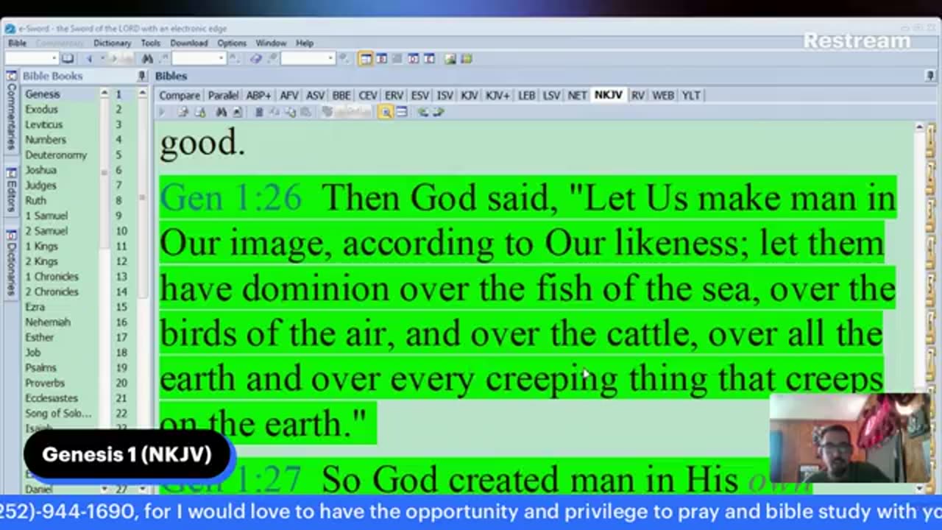The height and width of the screenshot is (530, 942).
Task: Click the picture graphics viewer icon
Action: click(x=450, y=58)
